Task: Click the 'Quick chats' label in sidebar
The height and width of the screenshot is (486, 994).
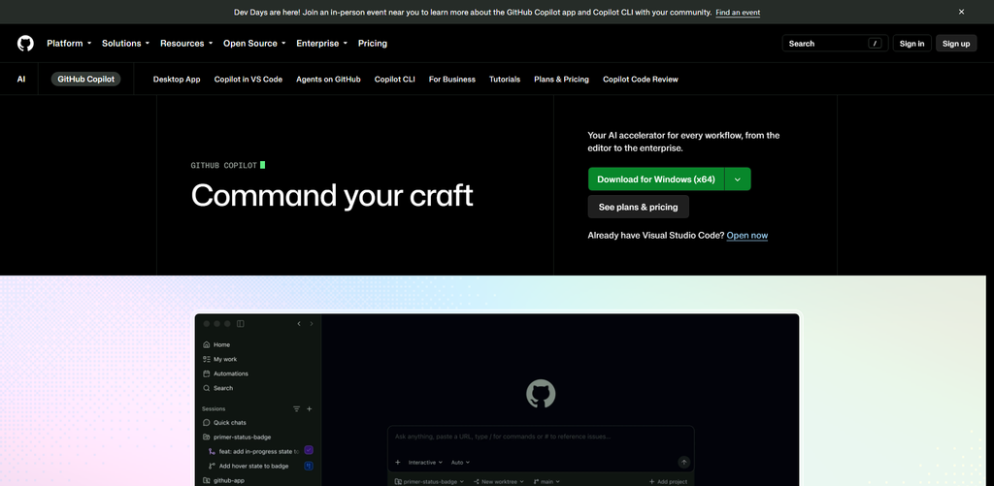Action: point(230,423)
